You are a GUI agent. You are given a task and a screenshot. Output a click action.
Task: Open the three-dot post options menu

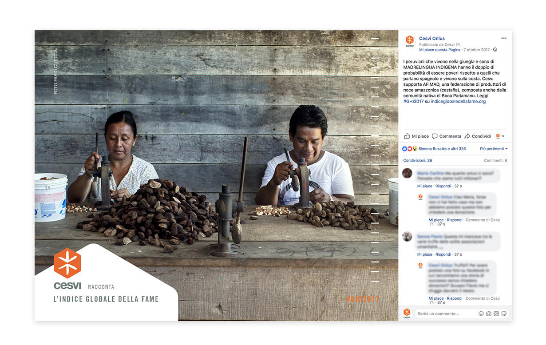point(504,38)
